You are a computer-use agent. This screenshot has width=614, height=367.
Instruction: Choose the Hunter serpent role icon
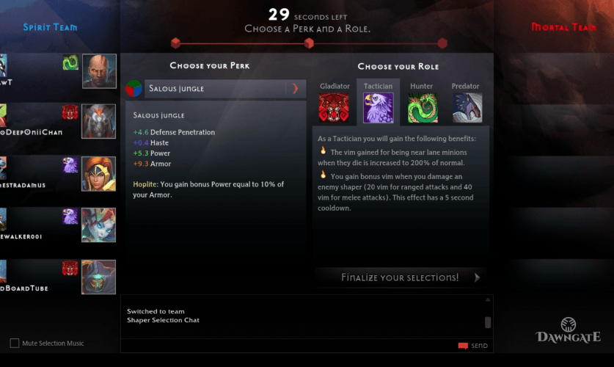[x=423, y=108]
